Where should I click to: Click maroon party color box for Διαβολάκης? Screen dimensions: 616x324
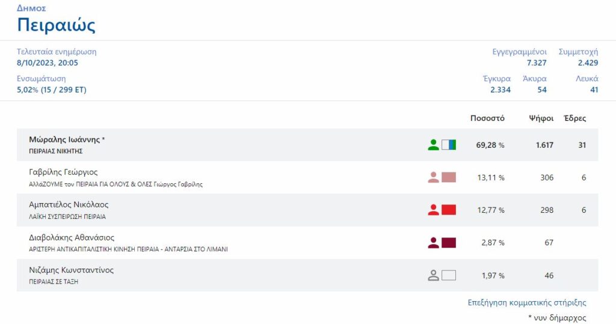point(449,243)
